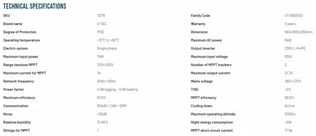Click the THDi value <3%
This screenshot has width=316, height=136.
(x=288, y=90)
